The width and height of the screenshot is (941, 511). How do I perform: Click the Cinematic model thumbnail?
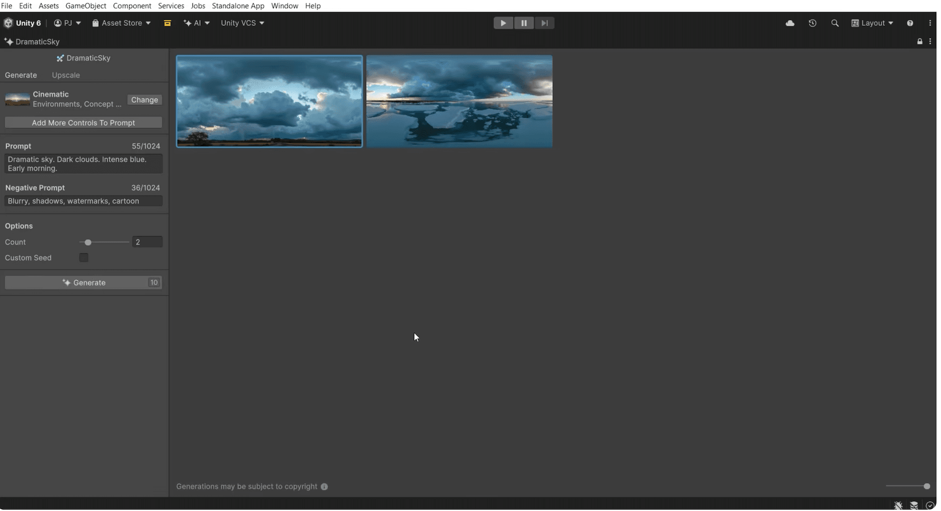[x=17, y=99]
